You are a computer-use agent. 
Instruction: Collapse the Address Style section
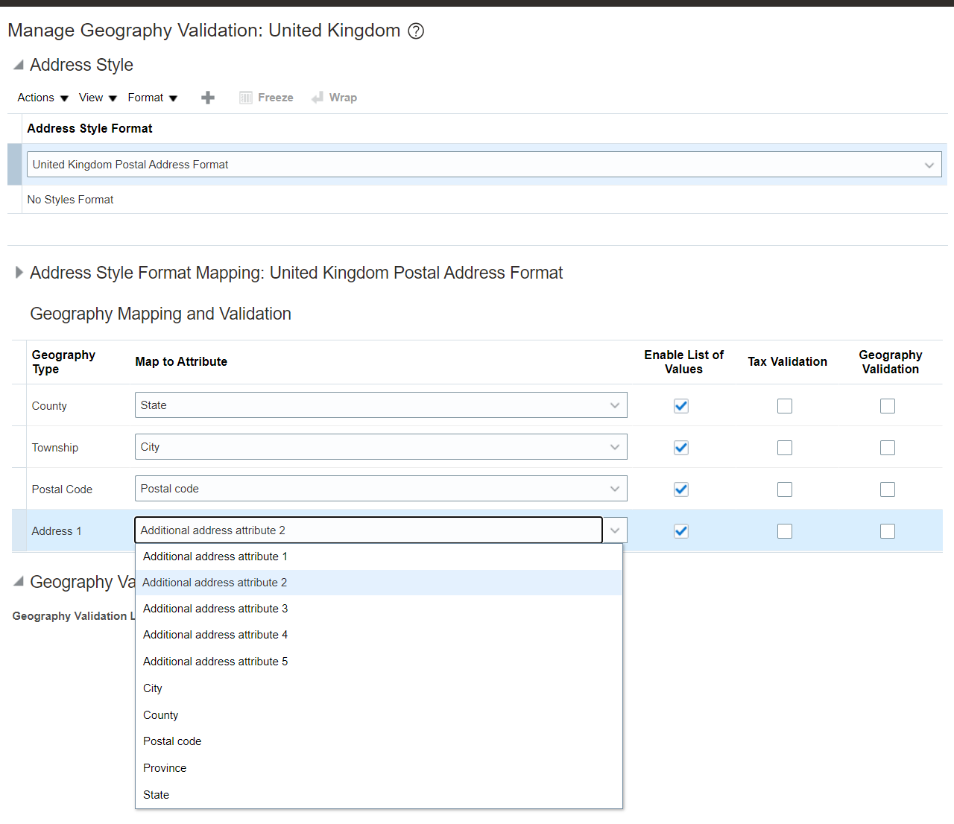(19, 66)
